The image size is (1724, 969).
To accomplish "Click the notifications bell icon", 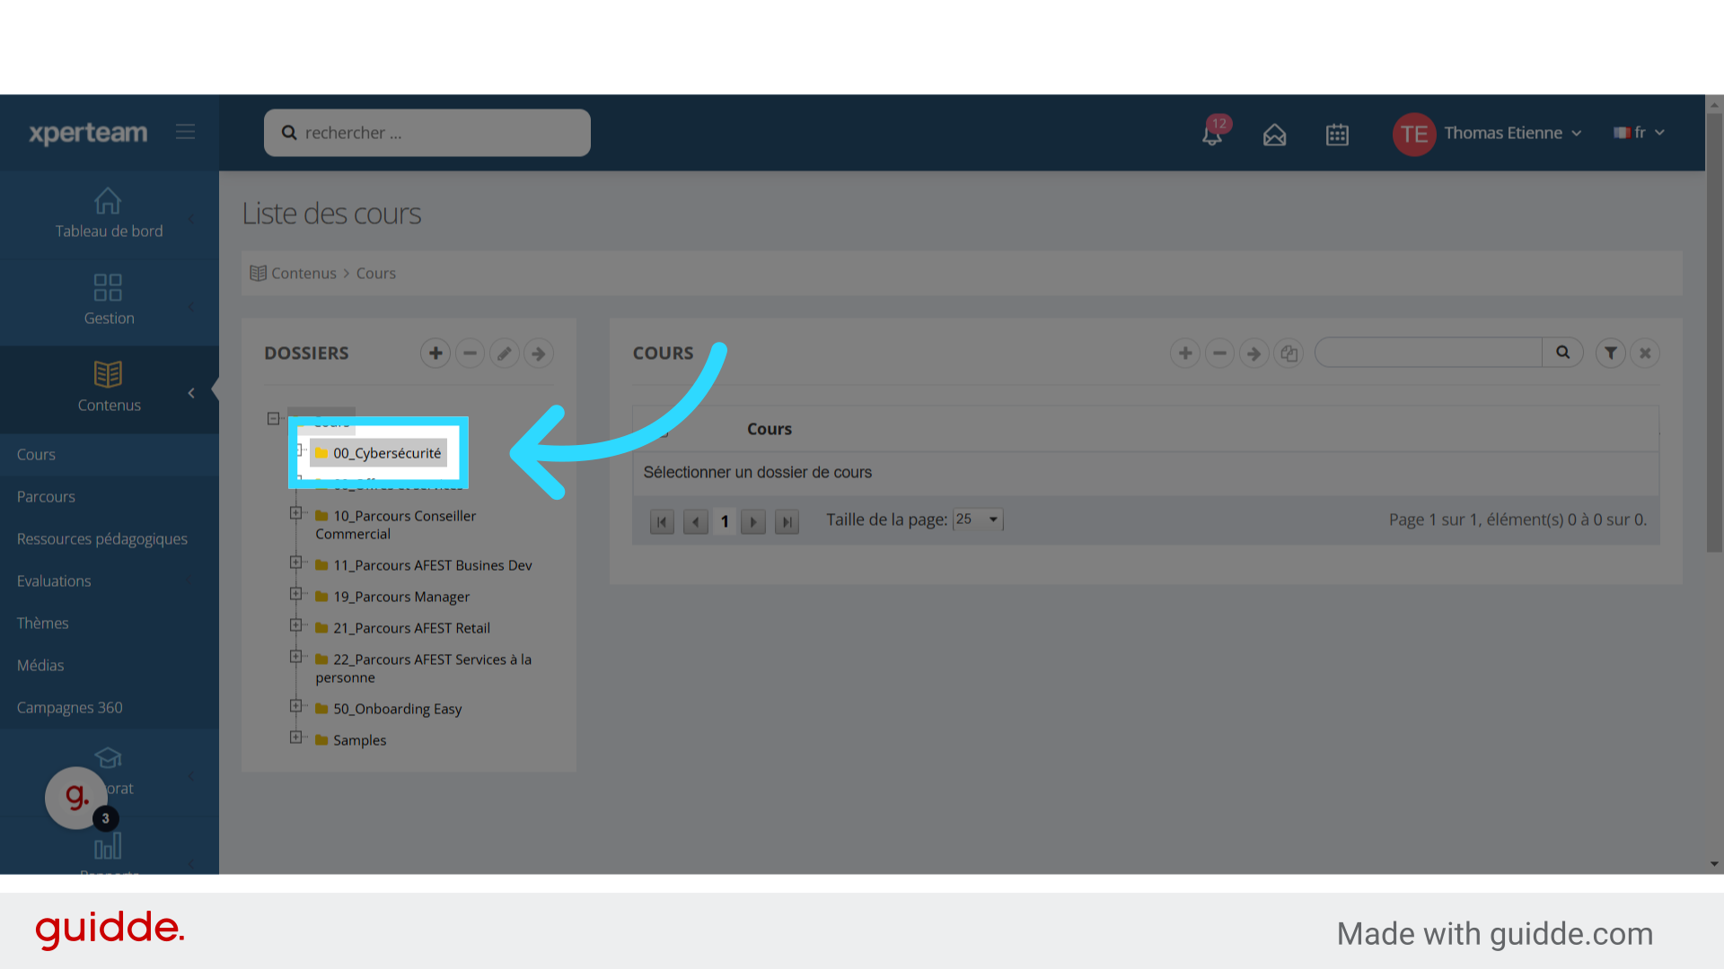I will click(1211, 135).
